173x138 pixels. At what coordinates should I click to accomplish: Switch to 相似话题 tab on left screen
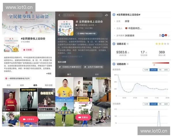[48, 85]
